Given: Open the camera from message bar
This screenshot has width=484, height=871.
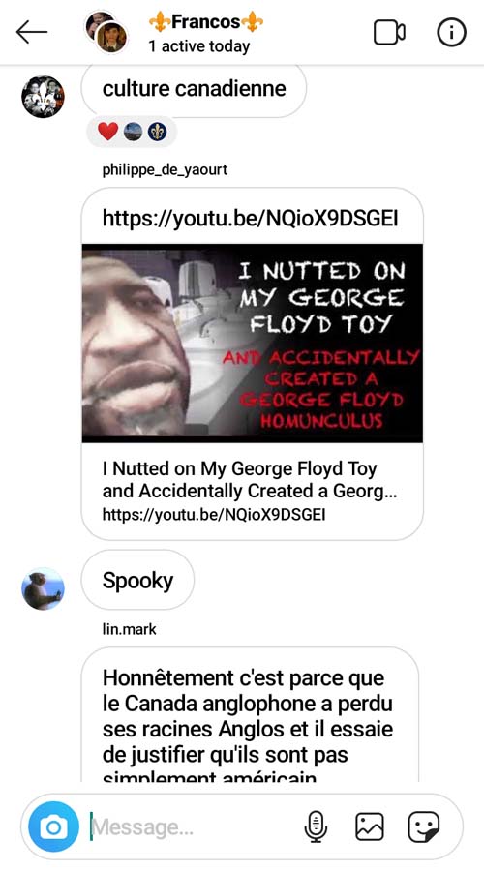Looking at the screenshot, I should click(53, 826).
